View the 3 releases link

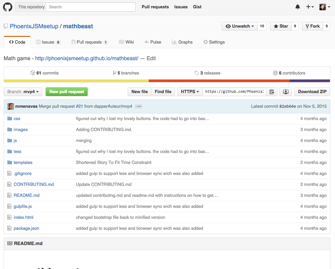pyautogui.click(x=207, y=73)
